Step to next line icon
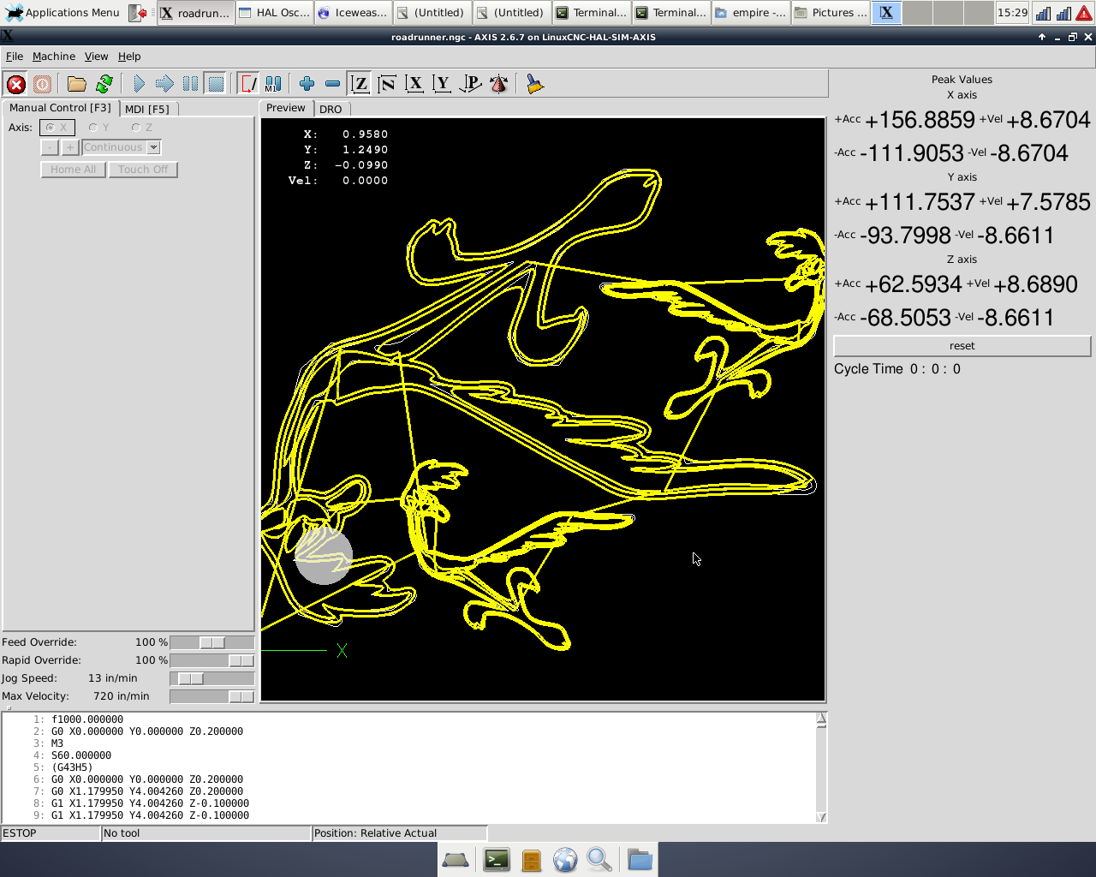This screenshot has width=1096, height=877. [164, 84]
